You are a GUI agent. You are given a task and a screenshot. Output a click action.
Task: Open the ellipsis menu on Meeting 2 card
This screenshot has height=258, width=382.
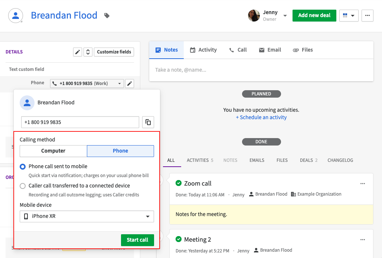(362, 239)
